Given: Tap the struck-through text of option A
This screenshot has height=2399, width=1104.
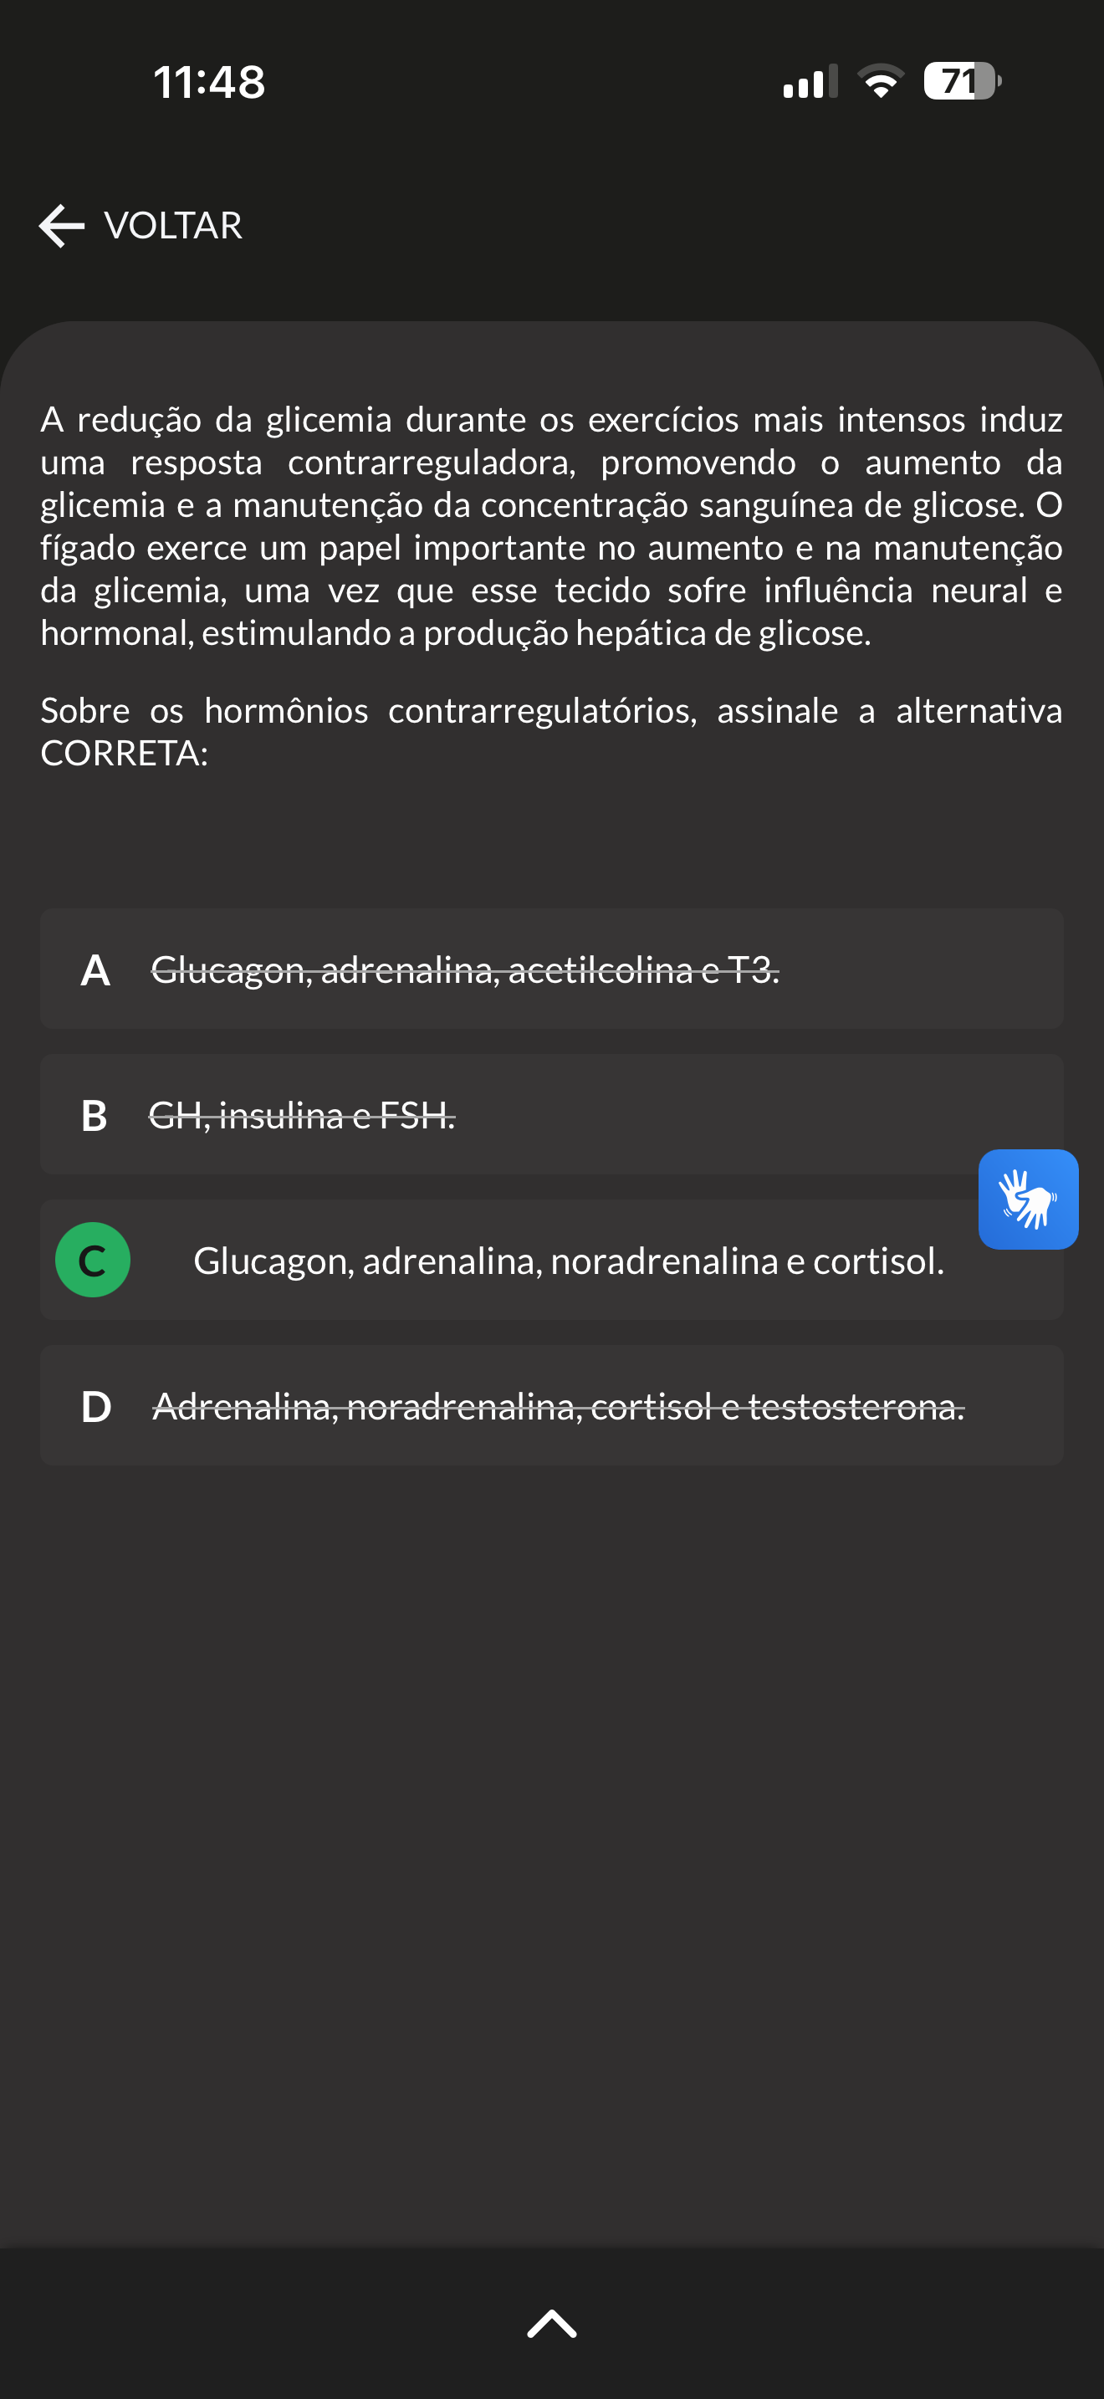Looking at the screenshot, I should click(x=465, y=970).
